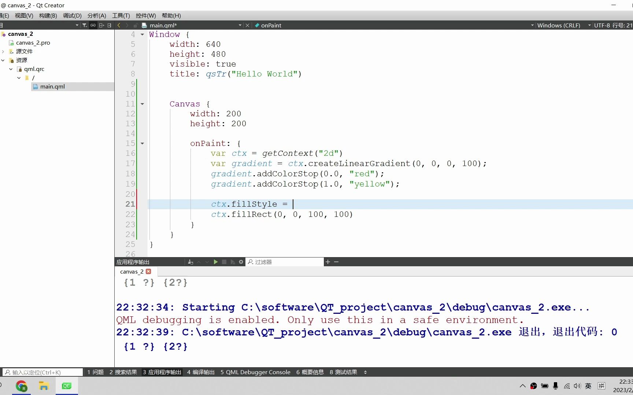Toggle 英 input language indicator

tap(588, 386)
